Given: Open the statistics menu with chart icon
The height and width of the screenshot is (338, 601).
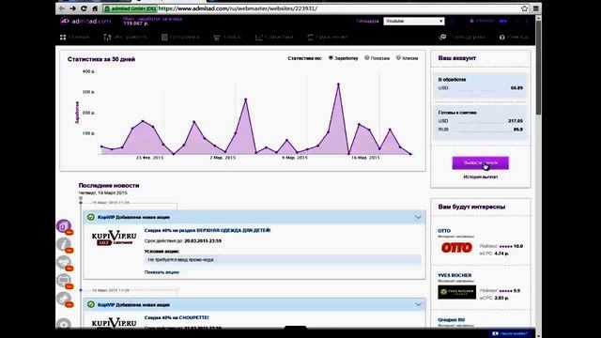Looking at the screenshot, I should pyautogui.click(x=274, y=38).
